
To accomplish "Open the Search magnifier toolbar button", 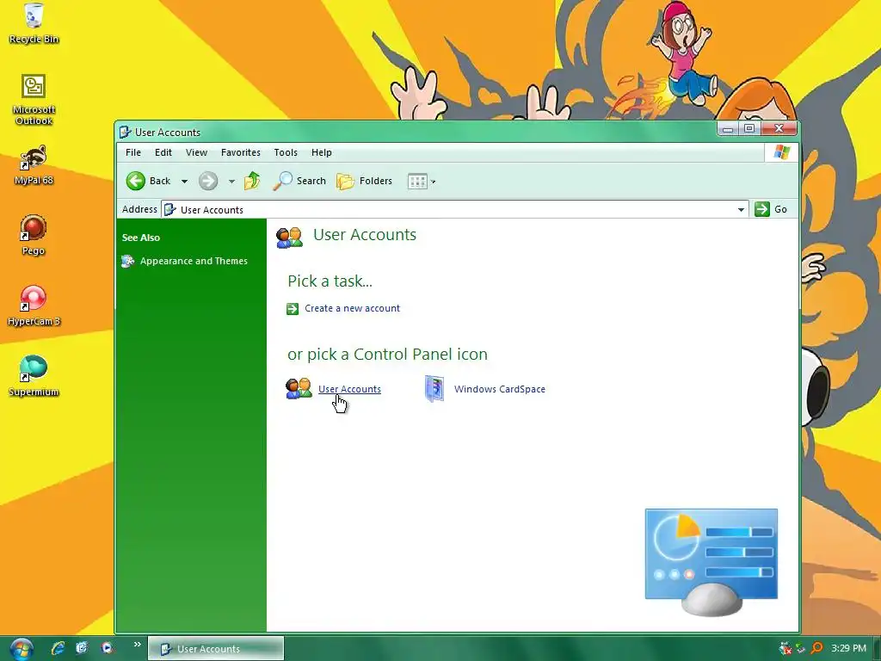I will pyautogui.click(x=299, y=181).
